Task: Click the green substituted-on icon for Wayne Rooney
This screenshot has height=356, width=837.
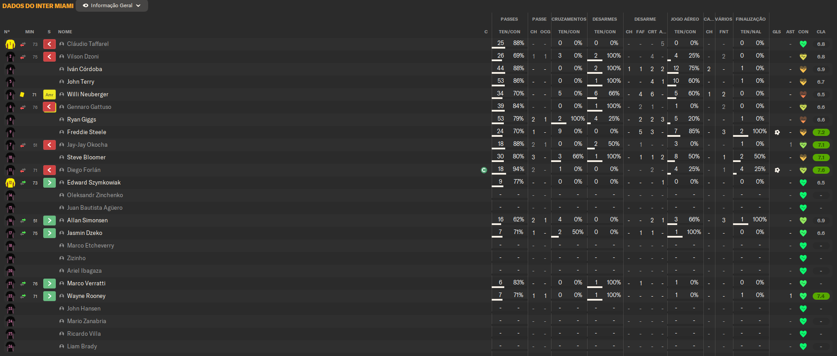Action: (x=50, y=296)
